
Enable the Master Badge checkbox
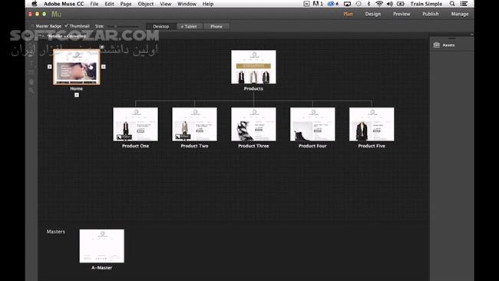[32, 26]
